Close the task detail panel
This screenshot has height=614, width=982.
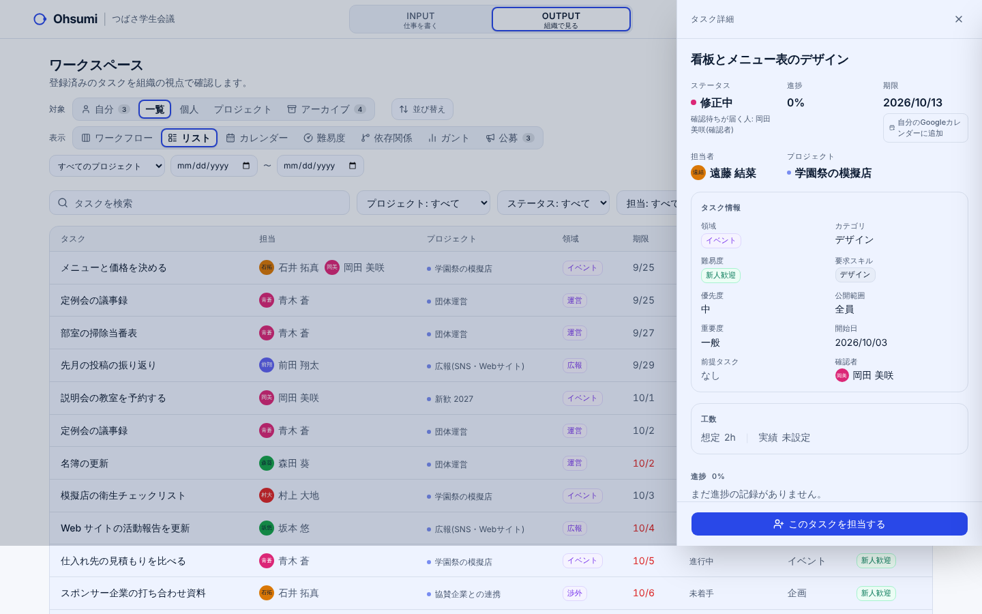(x=959, y=19)
